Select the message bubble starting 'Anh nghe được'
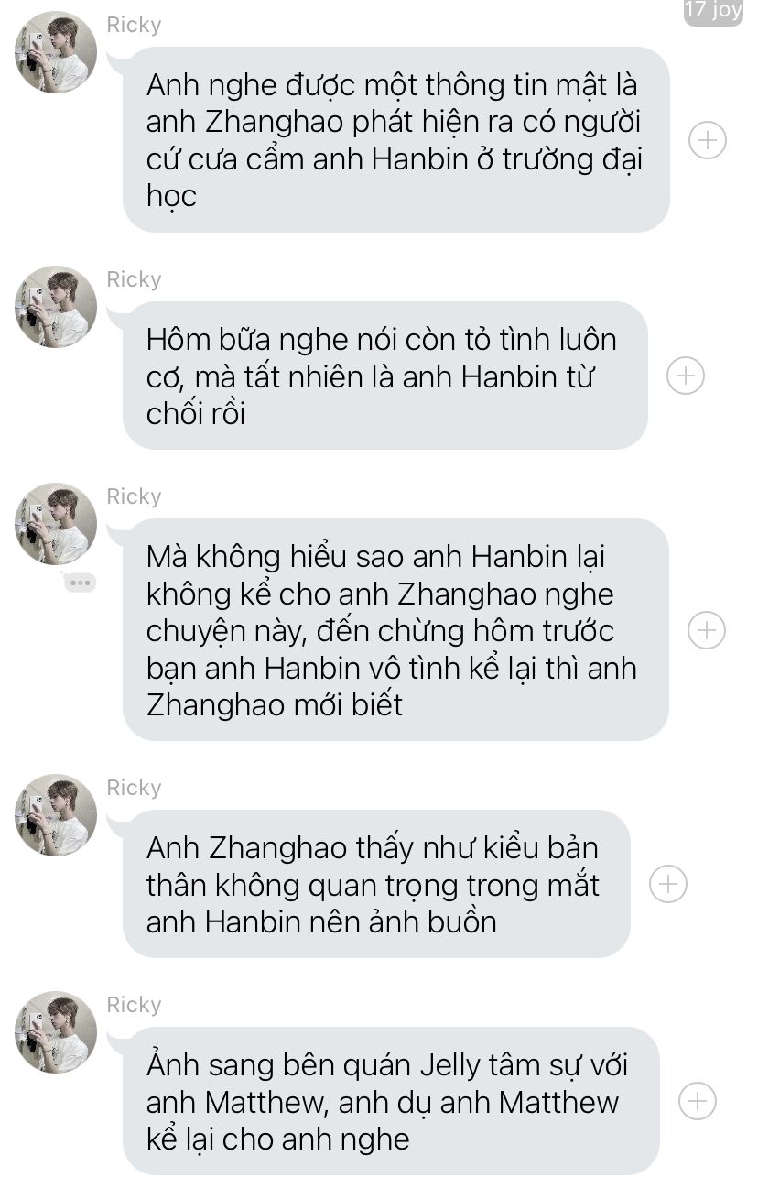The image size is (758, 1199). 395,140
